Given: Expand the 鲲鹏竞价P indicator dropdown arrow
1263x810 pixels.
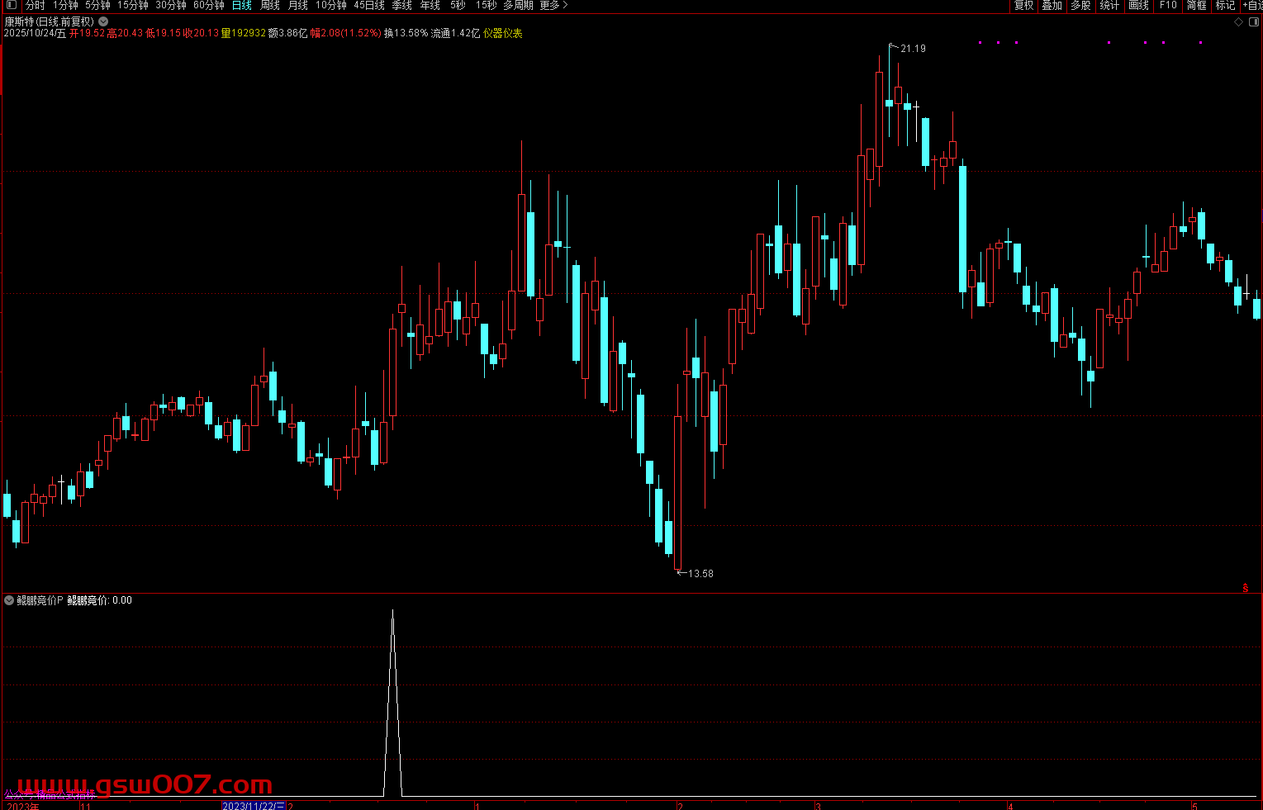Looking at the screenshot, I should click(9, 600).
